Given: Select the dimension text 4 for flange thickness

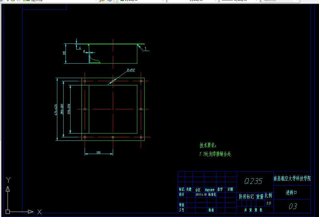Looking at the screenshot, I should (80, 48).
